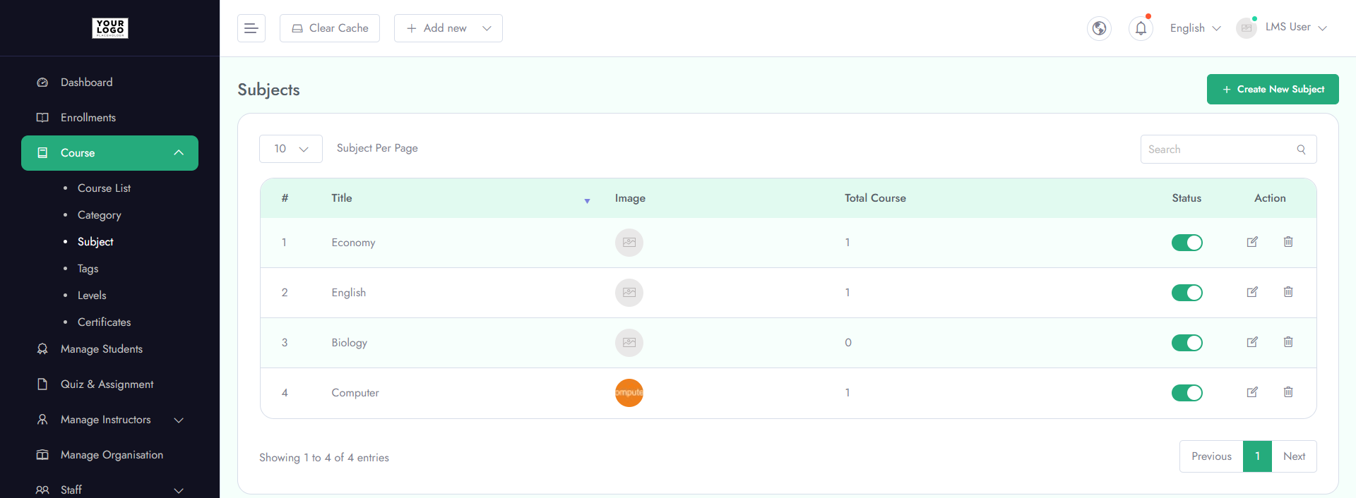This screenshot has height=498, width=1356.
Task: Expand the Add new dropdown
Action: tap(448, 28)
